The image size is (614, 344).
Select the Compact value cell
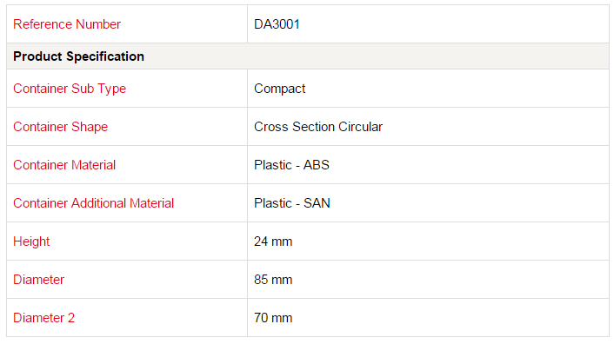pos(428,89)
